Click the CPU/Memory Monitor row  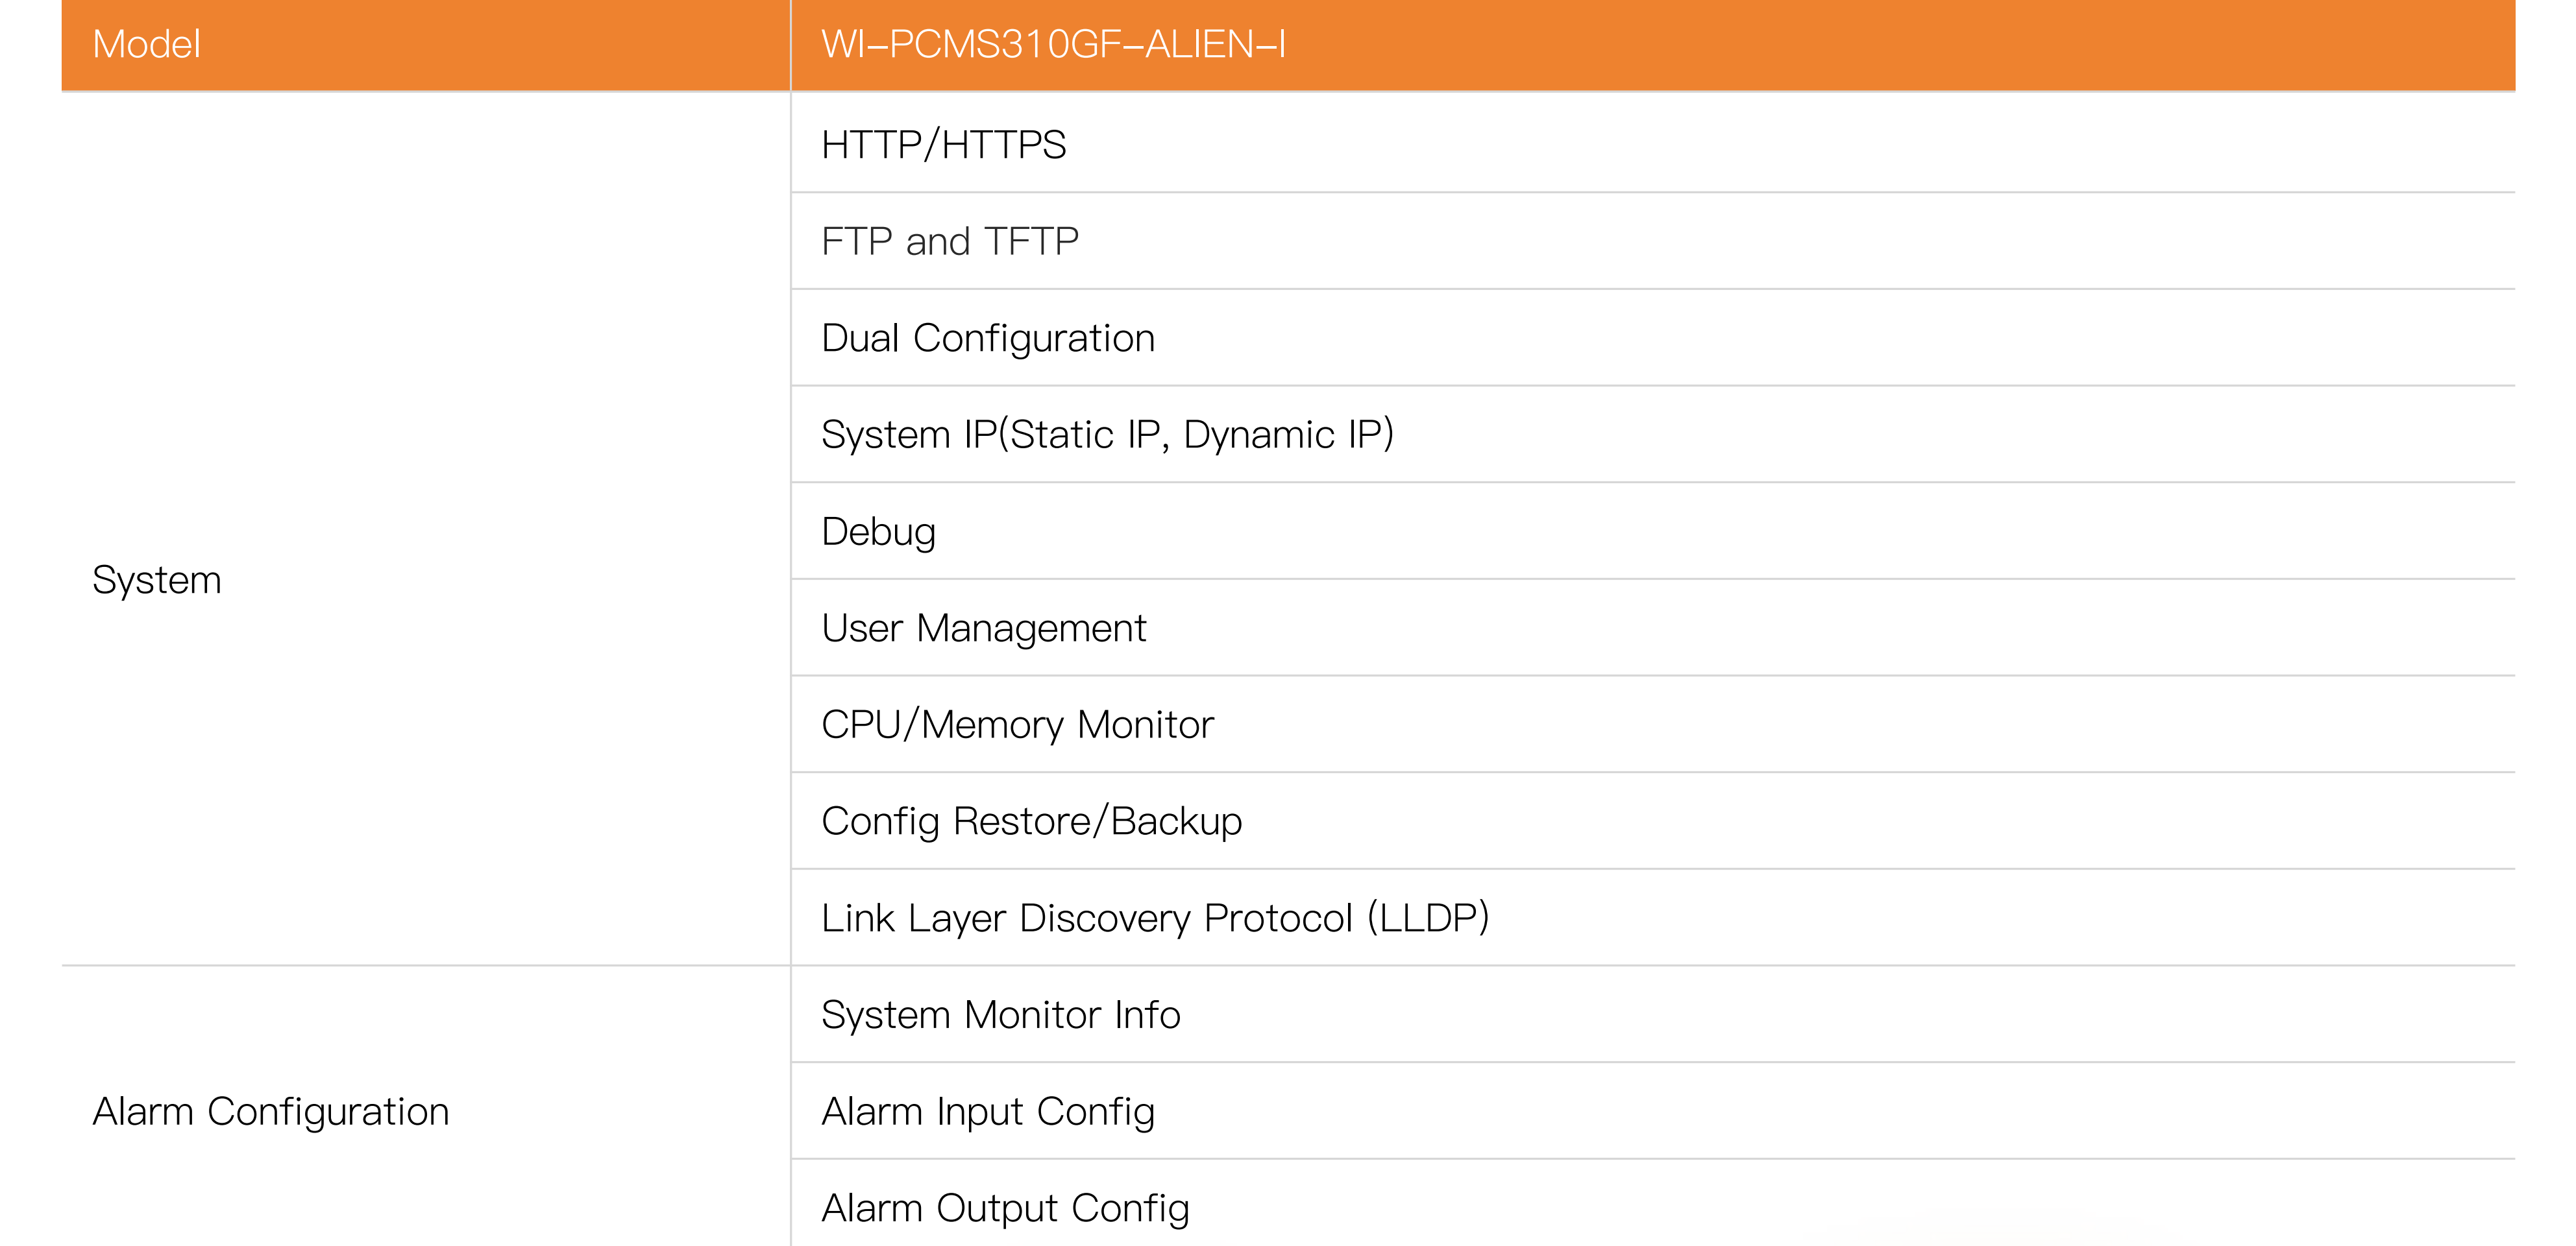point(1017,725)
